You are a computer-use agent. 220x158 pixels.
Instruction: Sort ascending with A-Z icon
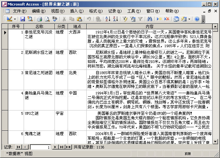108,19
